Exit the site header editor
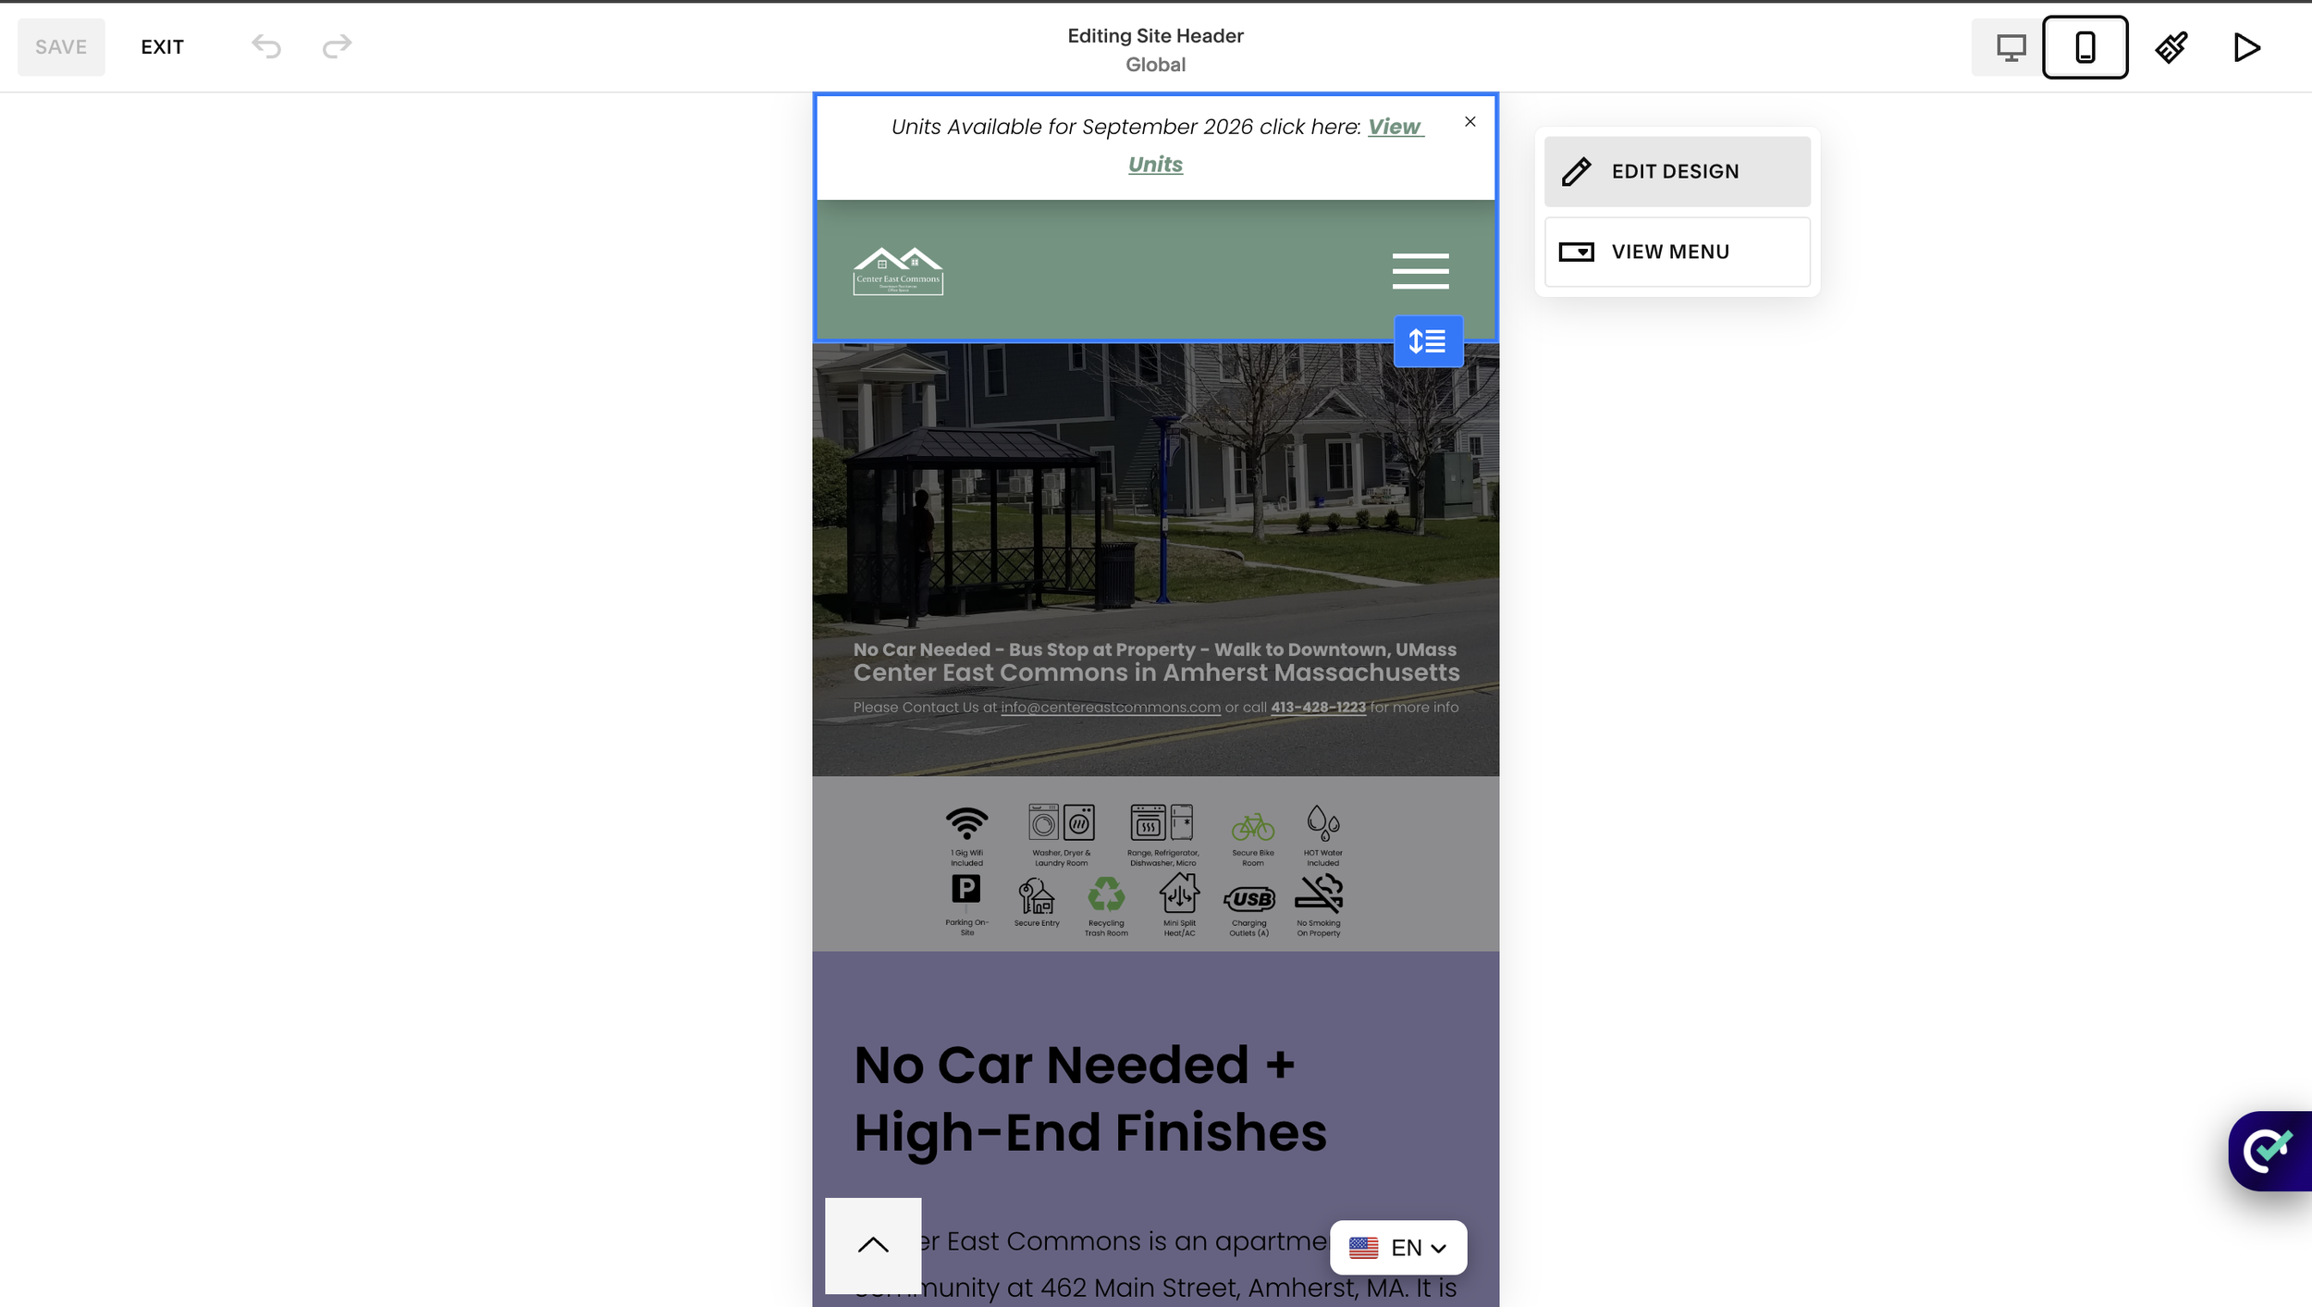This screenshot has width=2312, height=1307. [162, 47]
